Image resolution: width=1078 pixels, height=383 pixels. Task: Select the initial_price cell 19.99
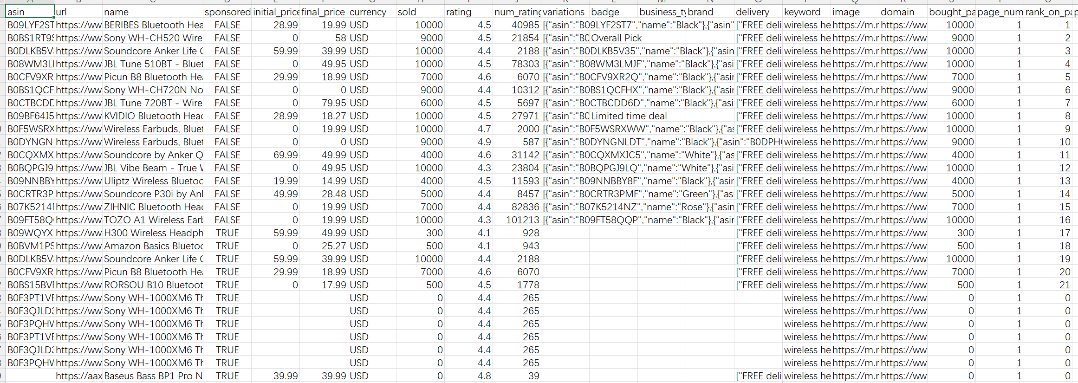coord(276,181)
